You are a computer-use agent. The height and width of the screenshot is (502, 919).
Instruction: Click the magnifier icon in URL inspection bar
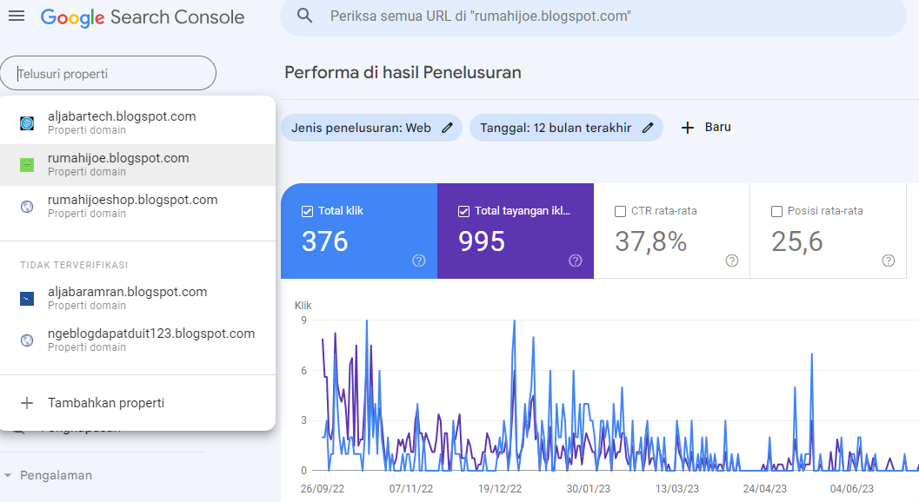(305, 16)
